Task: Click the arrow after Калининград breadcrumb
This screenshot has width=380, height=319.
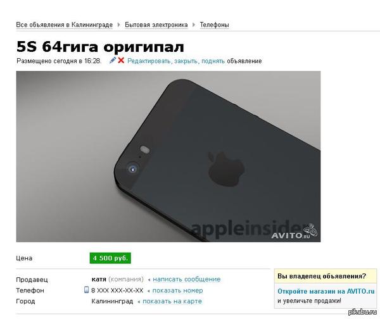Action: (x=119, y=25)
